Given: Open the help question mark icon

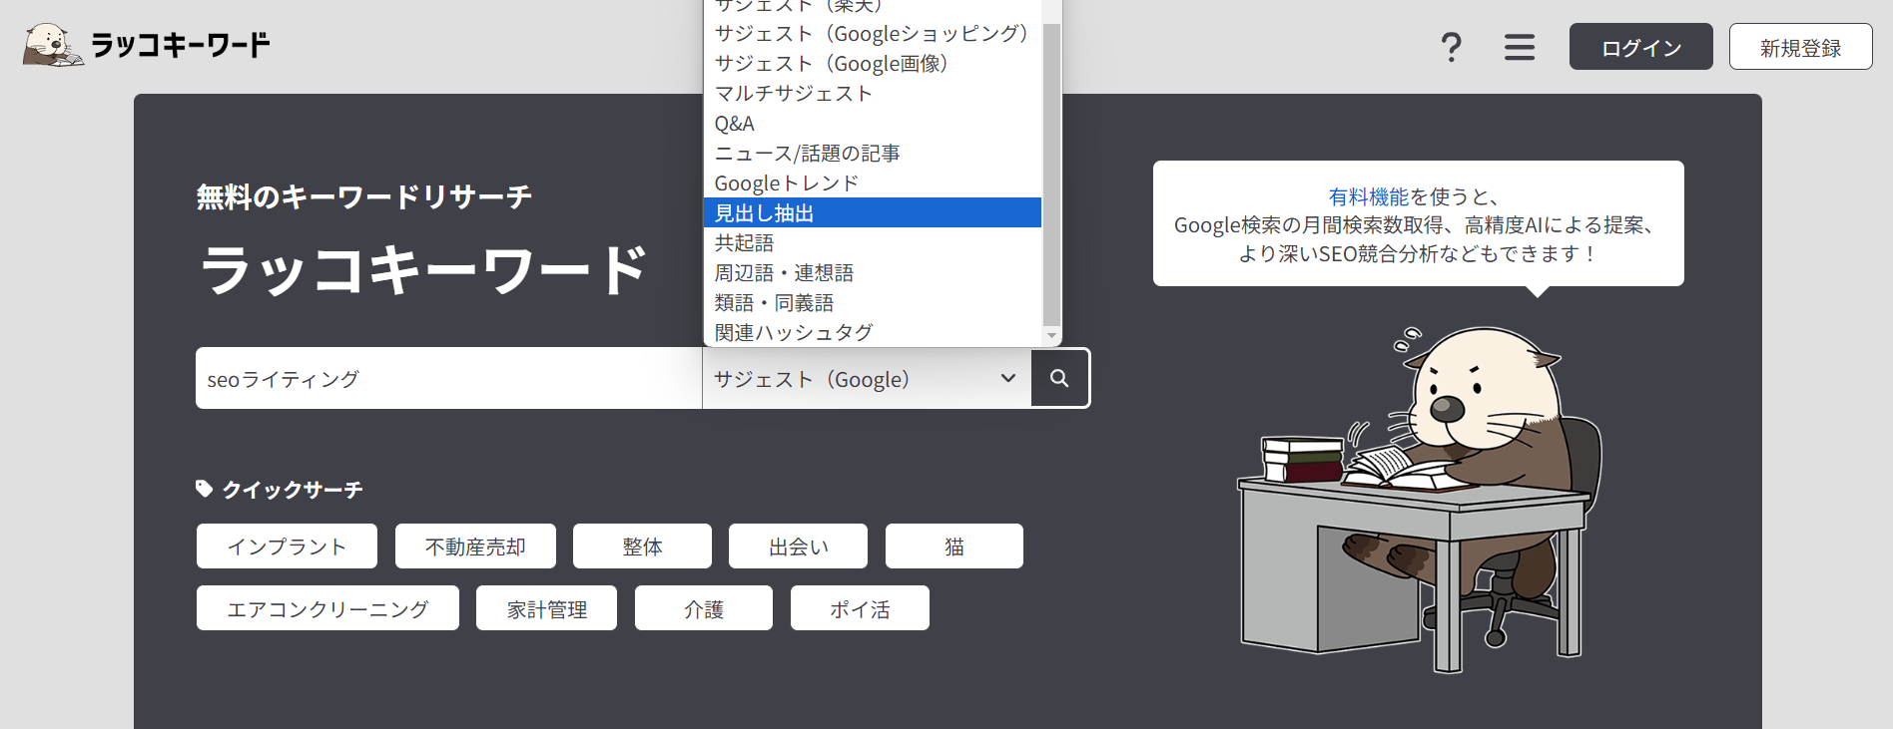Looking at the screenshot, I should (x=1452, y=47).
